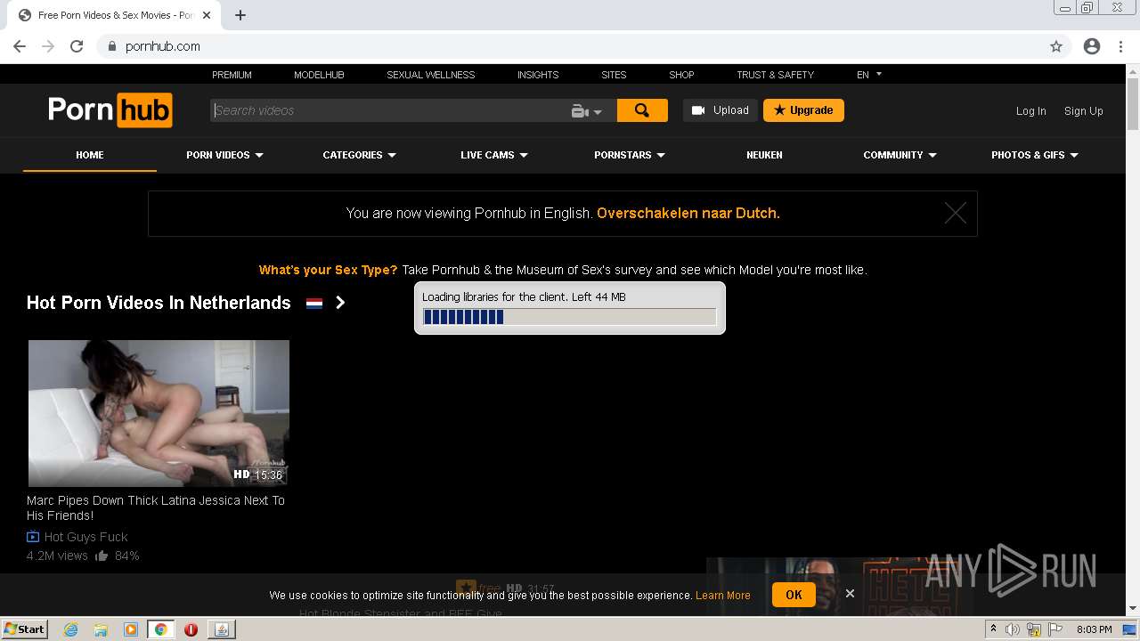Click the Netherlands flag icon

pos(314,303)
